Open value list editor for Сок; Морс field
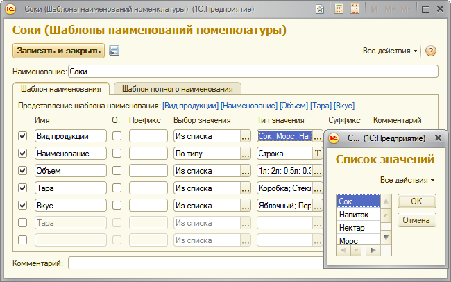Screen dimensions: 451x282 point(318,136)
